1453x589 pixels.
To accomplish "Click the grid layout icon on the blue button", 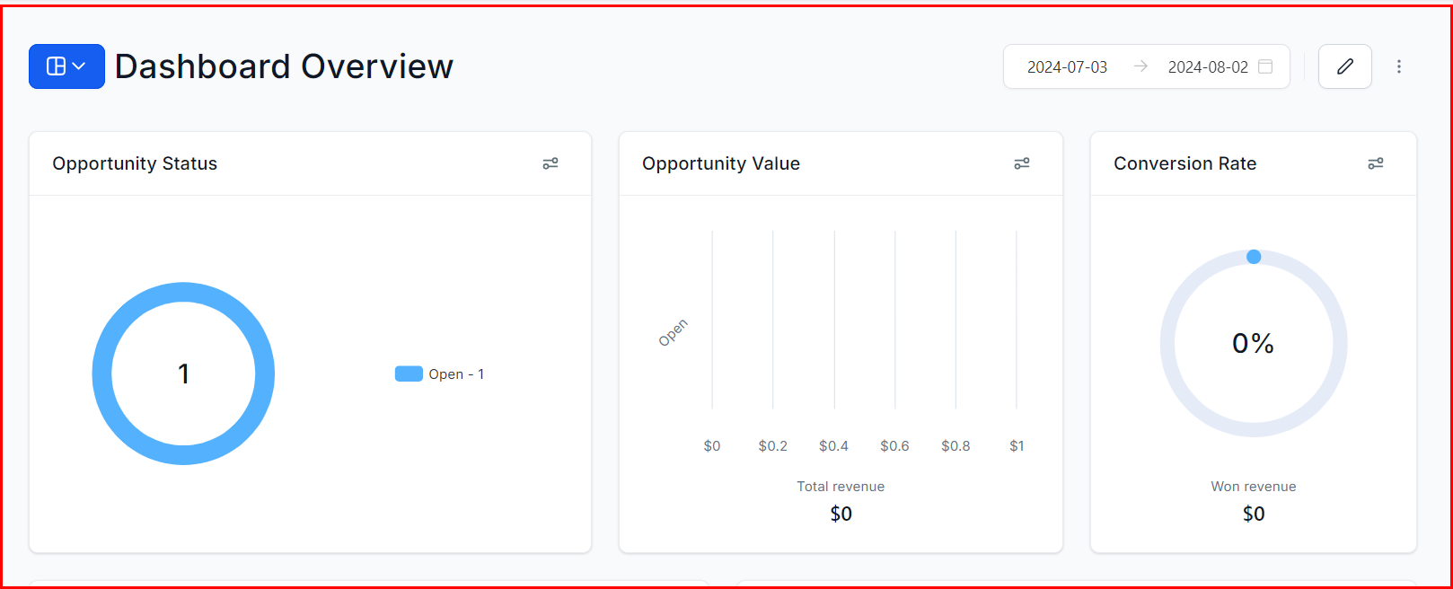I will click(57, 66).
